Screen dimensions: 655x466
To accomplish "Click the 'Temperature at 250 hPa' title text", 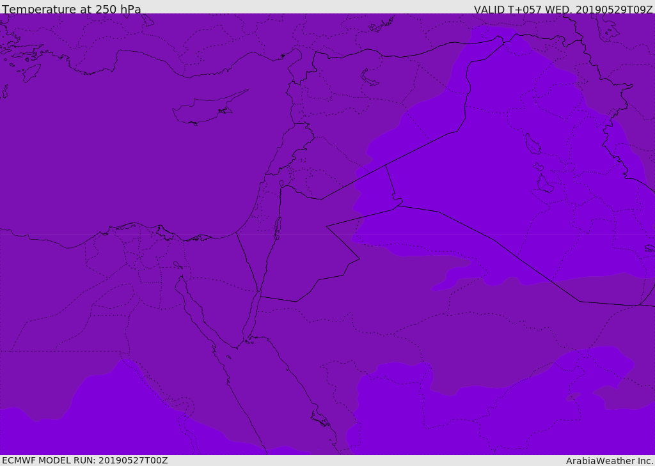I will click(72, 9).
